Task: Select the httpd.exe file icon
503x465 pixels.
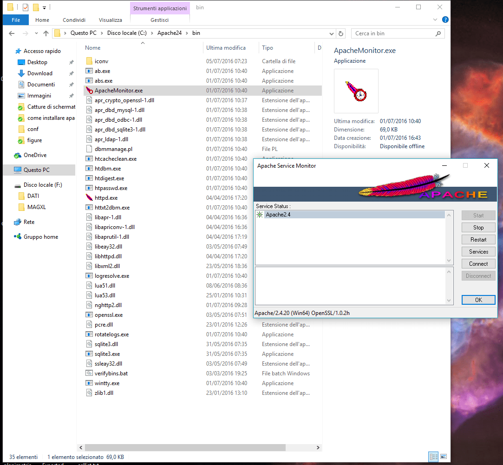Action: coord(89,197)
